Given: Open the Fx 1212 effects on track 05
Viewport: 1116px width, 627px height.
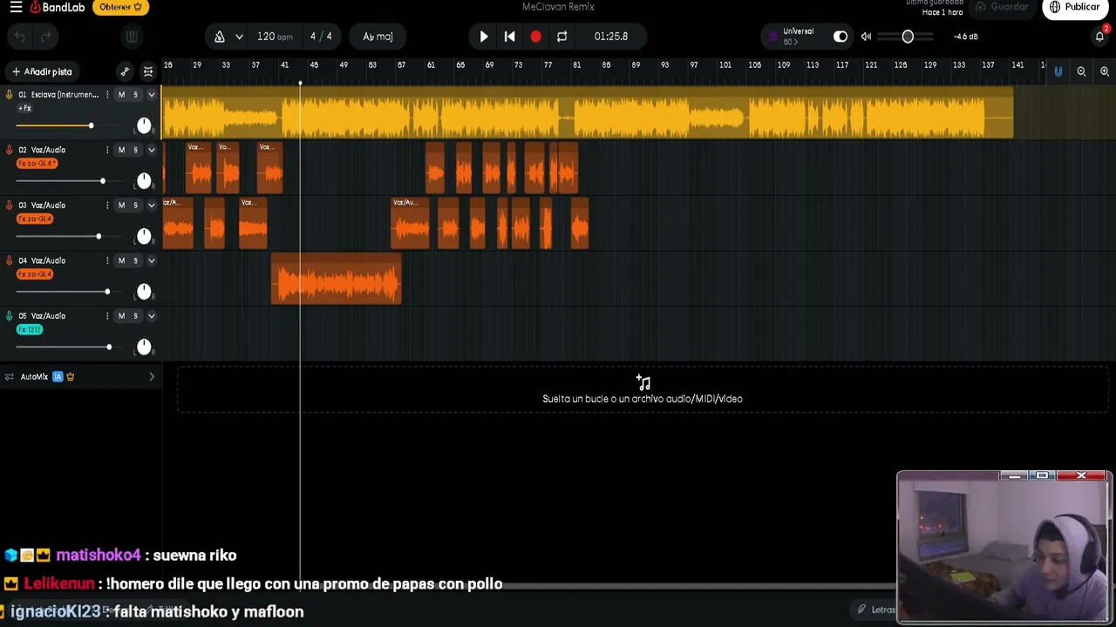Looking at the screenshot, I should pyautogui.click(x=30, y=330).
